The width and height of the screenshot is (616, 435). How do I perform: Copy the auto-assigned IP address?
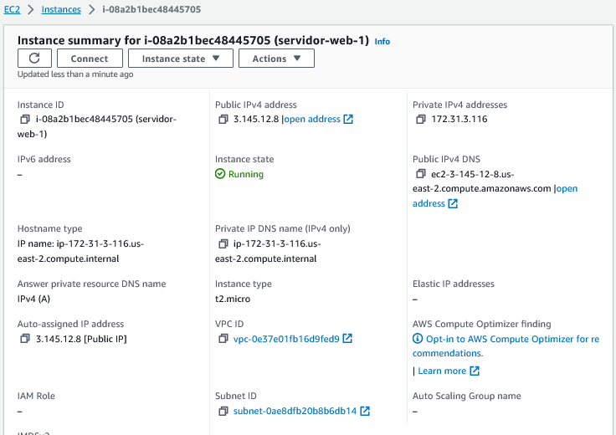coord(25,339)
